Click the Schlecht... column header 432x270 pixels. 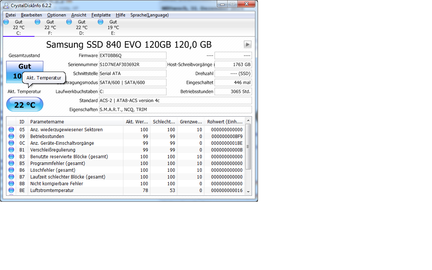tap(163, 122)
